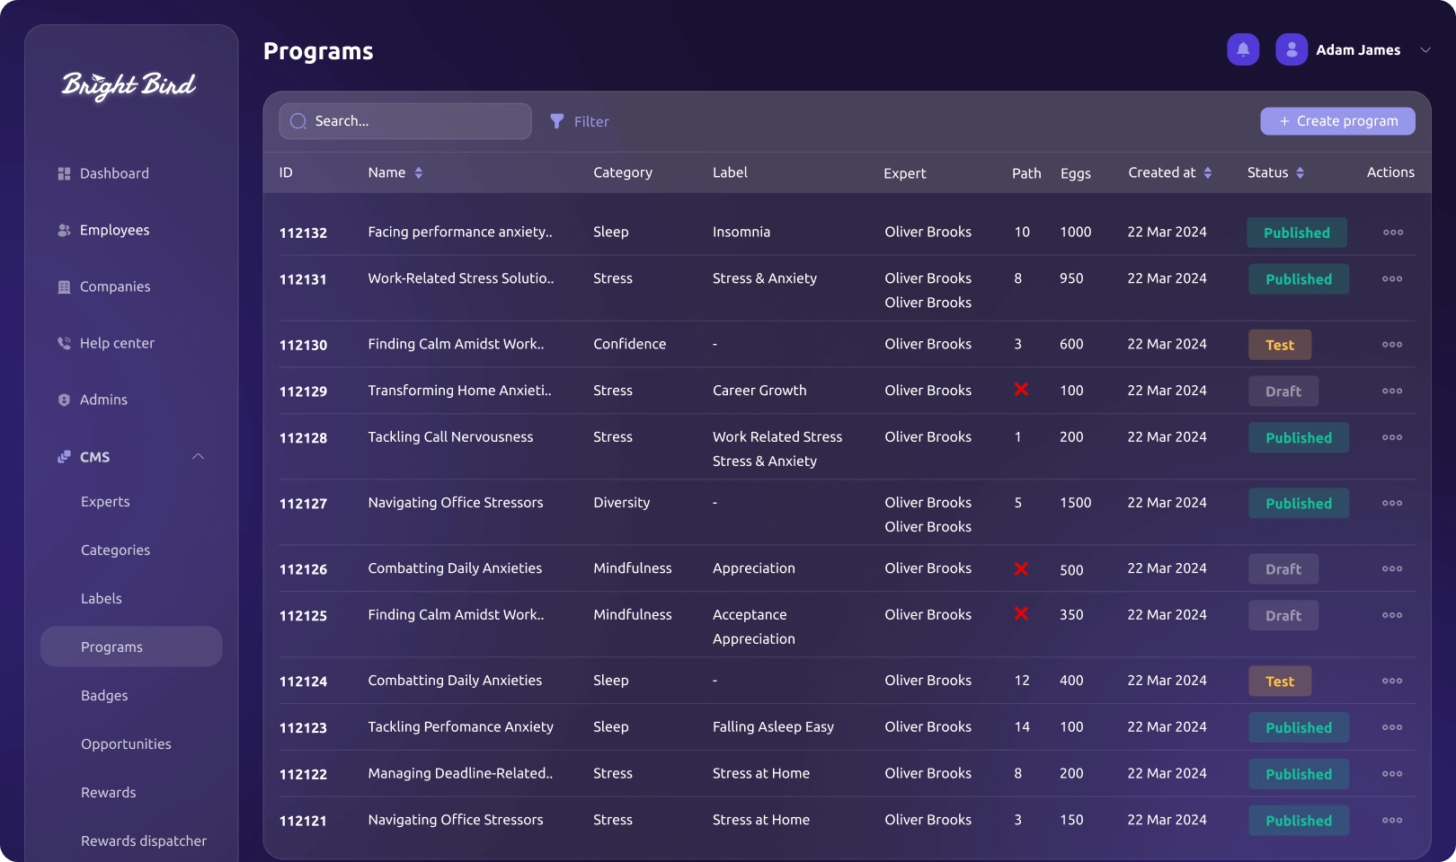
Task: Click the notification bell icon
Action: pos(1243,49)
